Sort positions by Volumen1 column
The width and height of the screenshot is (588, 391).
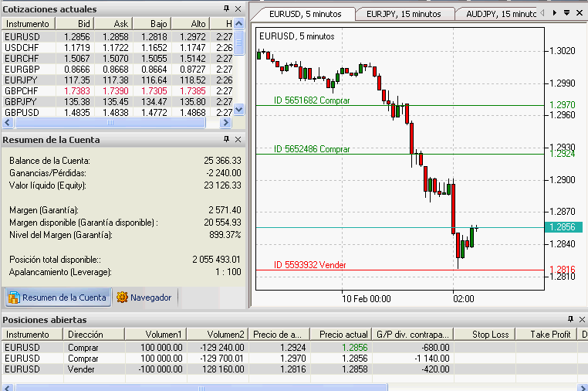coord(156,335)
